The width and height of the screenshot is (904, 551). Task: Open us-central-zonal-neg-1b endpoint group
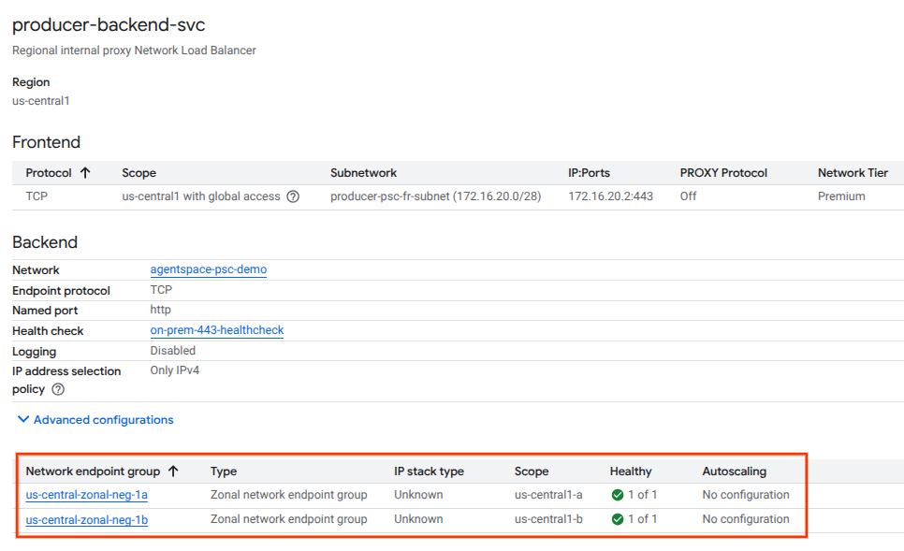86,519
